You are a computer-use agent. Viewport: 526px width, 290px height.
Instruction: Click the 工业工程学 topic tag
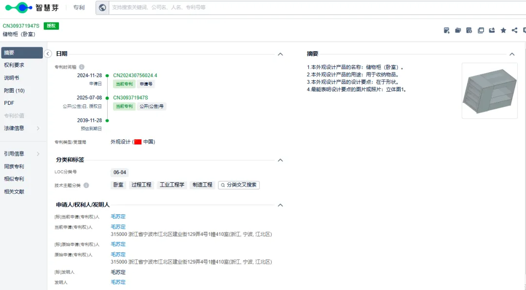point(172,185)
